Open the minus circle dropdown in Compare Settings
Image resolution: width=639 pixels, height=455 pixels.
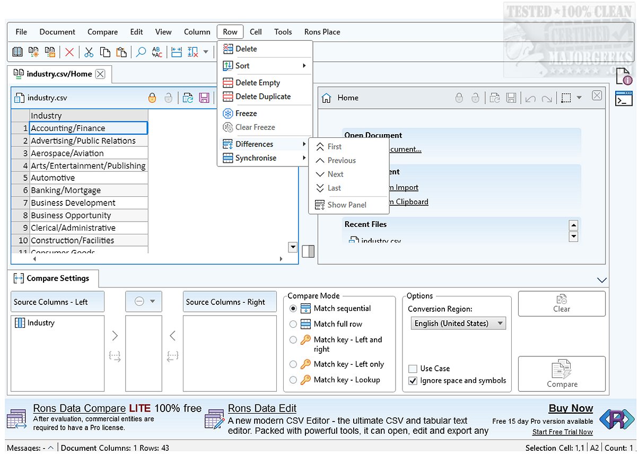[144, 301]
